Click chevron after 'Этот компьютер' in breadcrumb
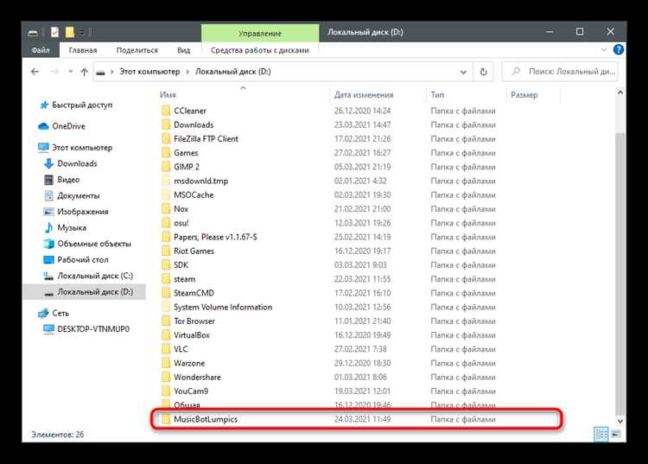This screenshot has width=648, height=464. (x=187, y=72)
